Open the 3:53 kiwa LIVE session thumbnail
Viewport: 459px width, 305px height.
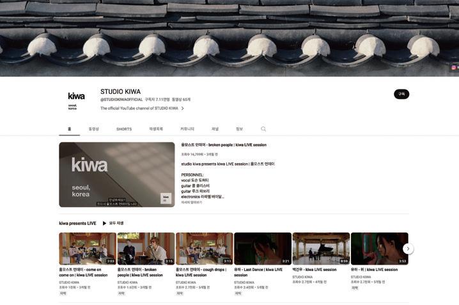tap(379, 249)
